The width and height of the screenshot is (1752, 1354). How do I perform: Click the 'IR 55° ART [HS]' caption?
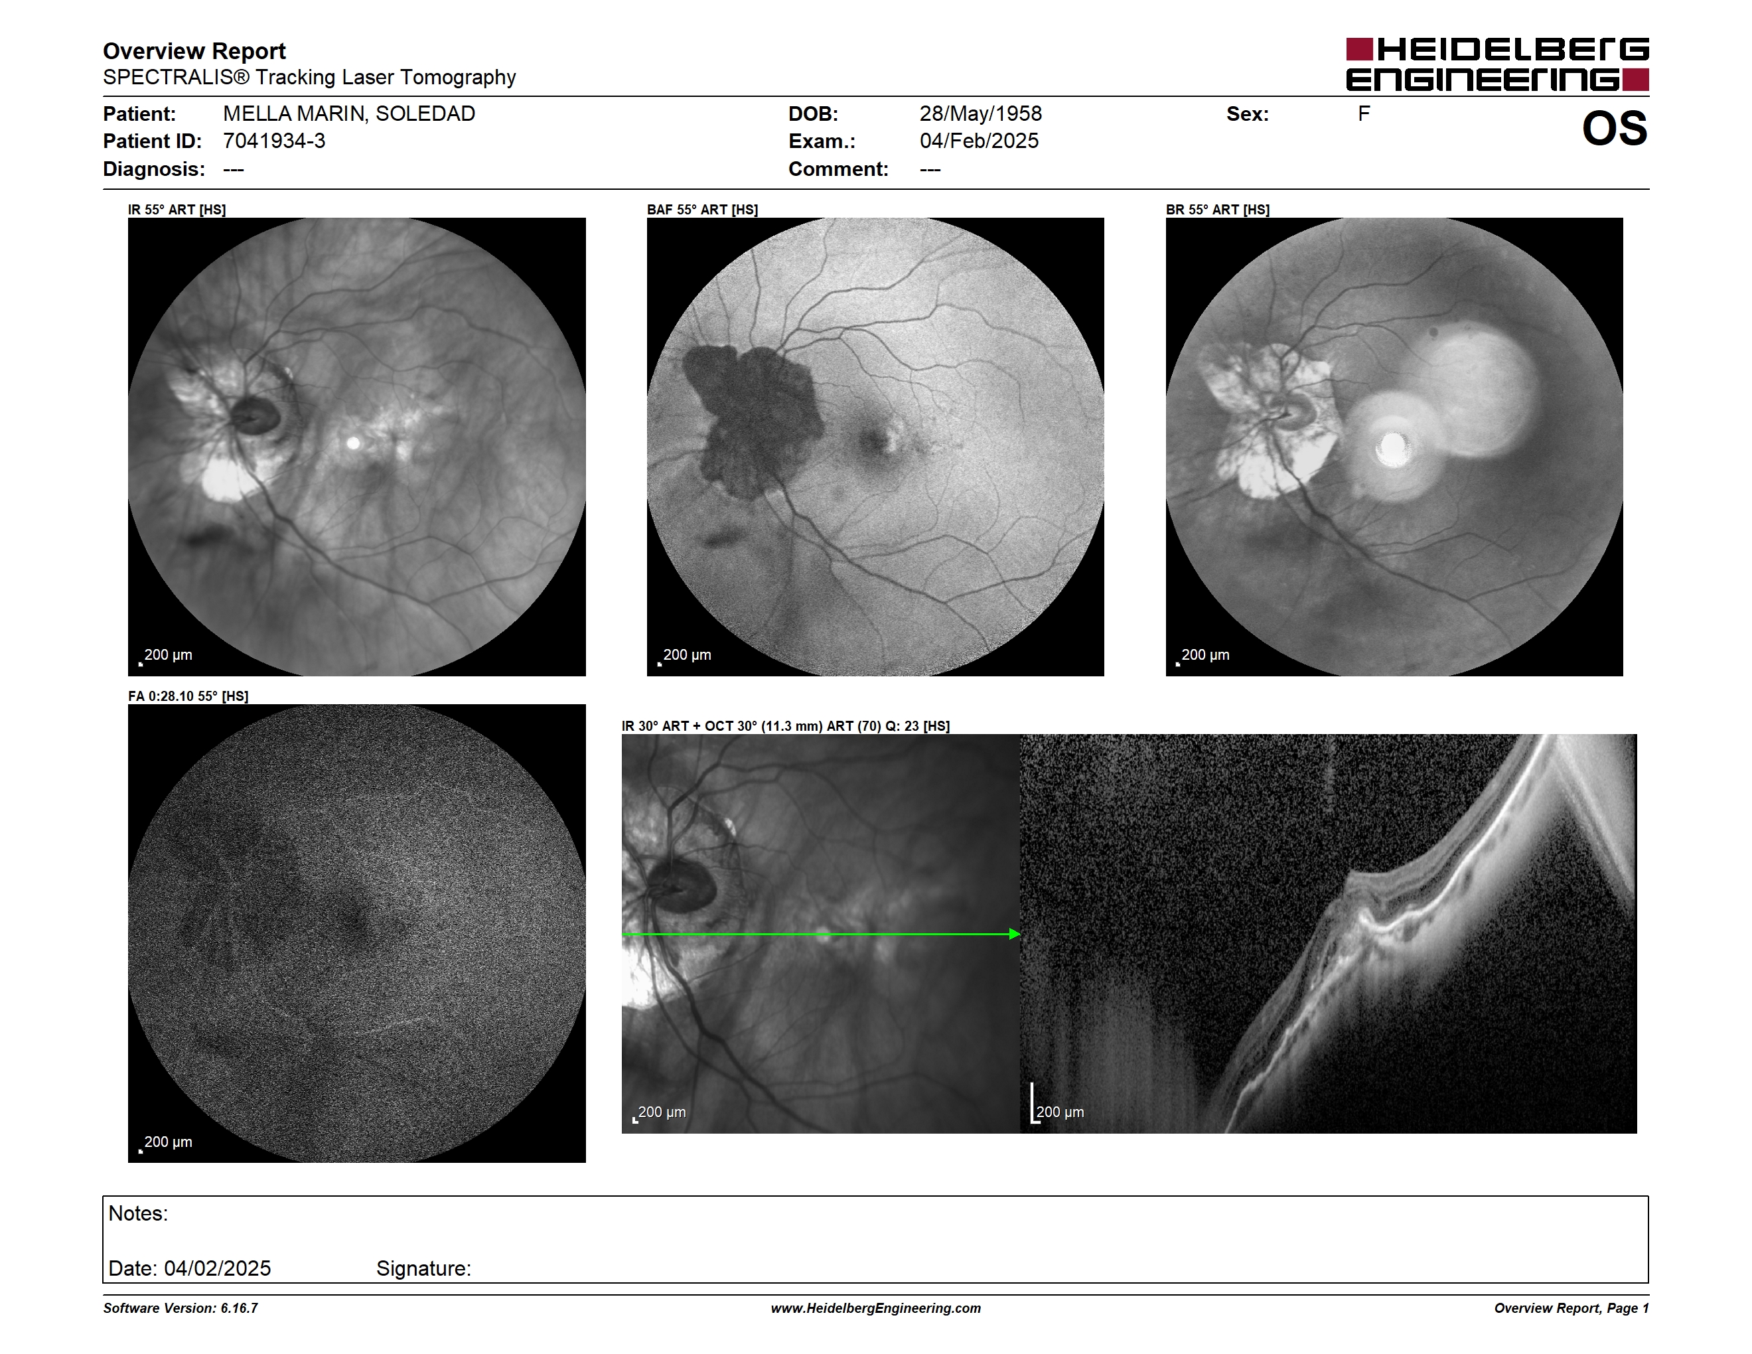(x=177, y=209)
